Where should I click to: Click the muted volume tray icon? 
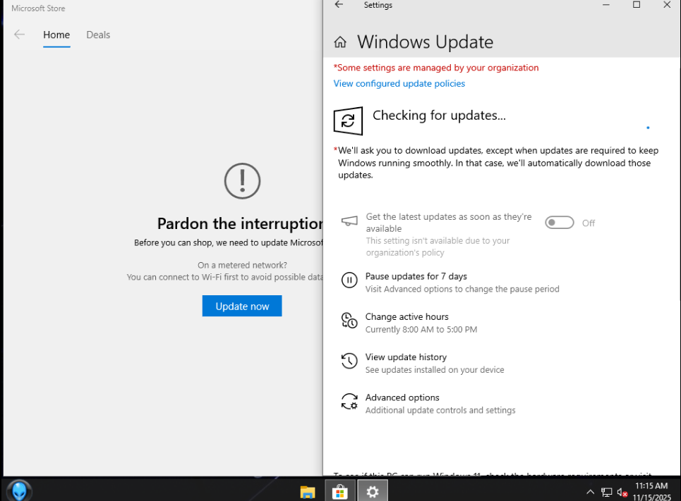(622, 492)
